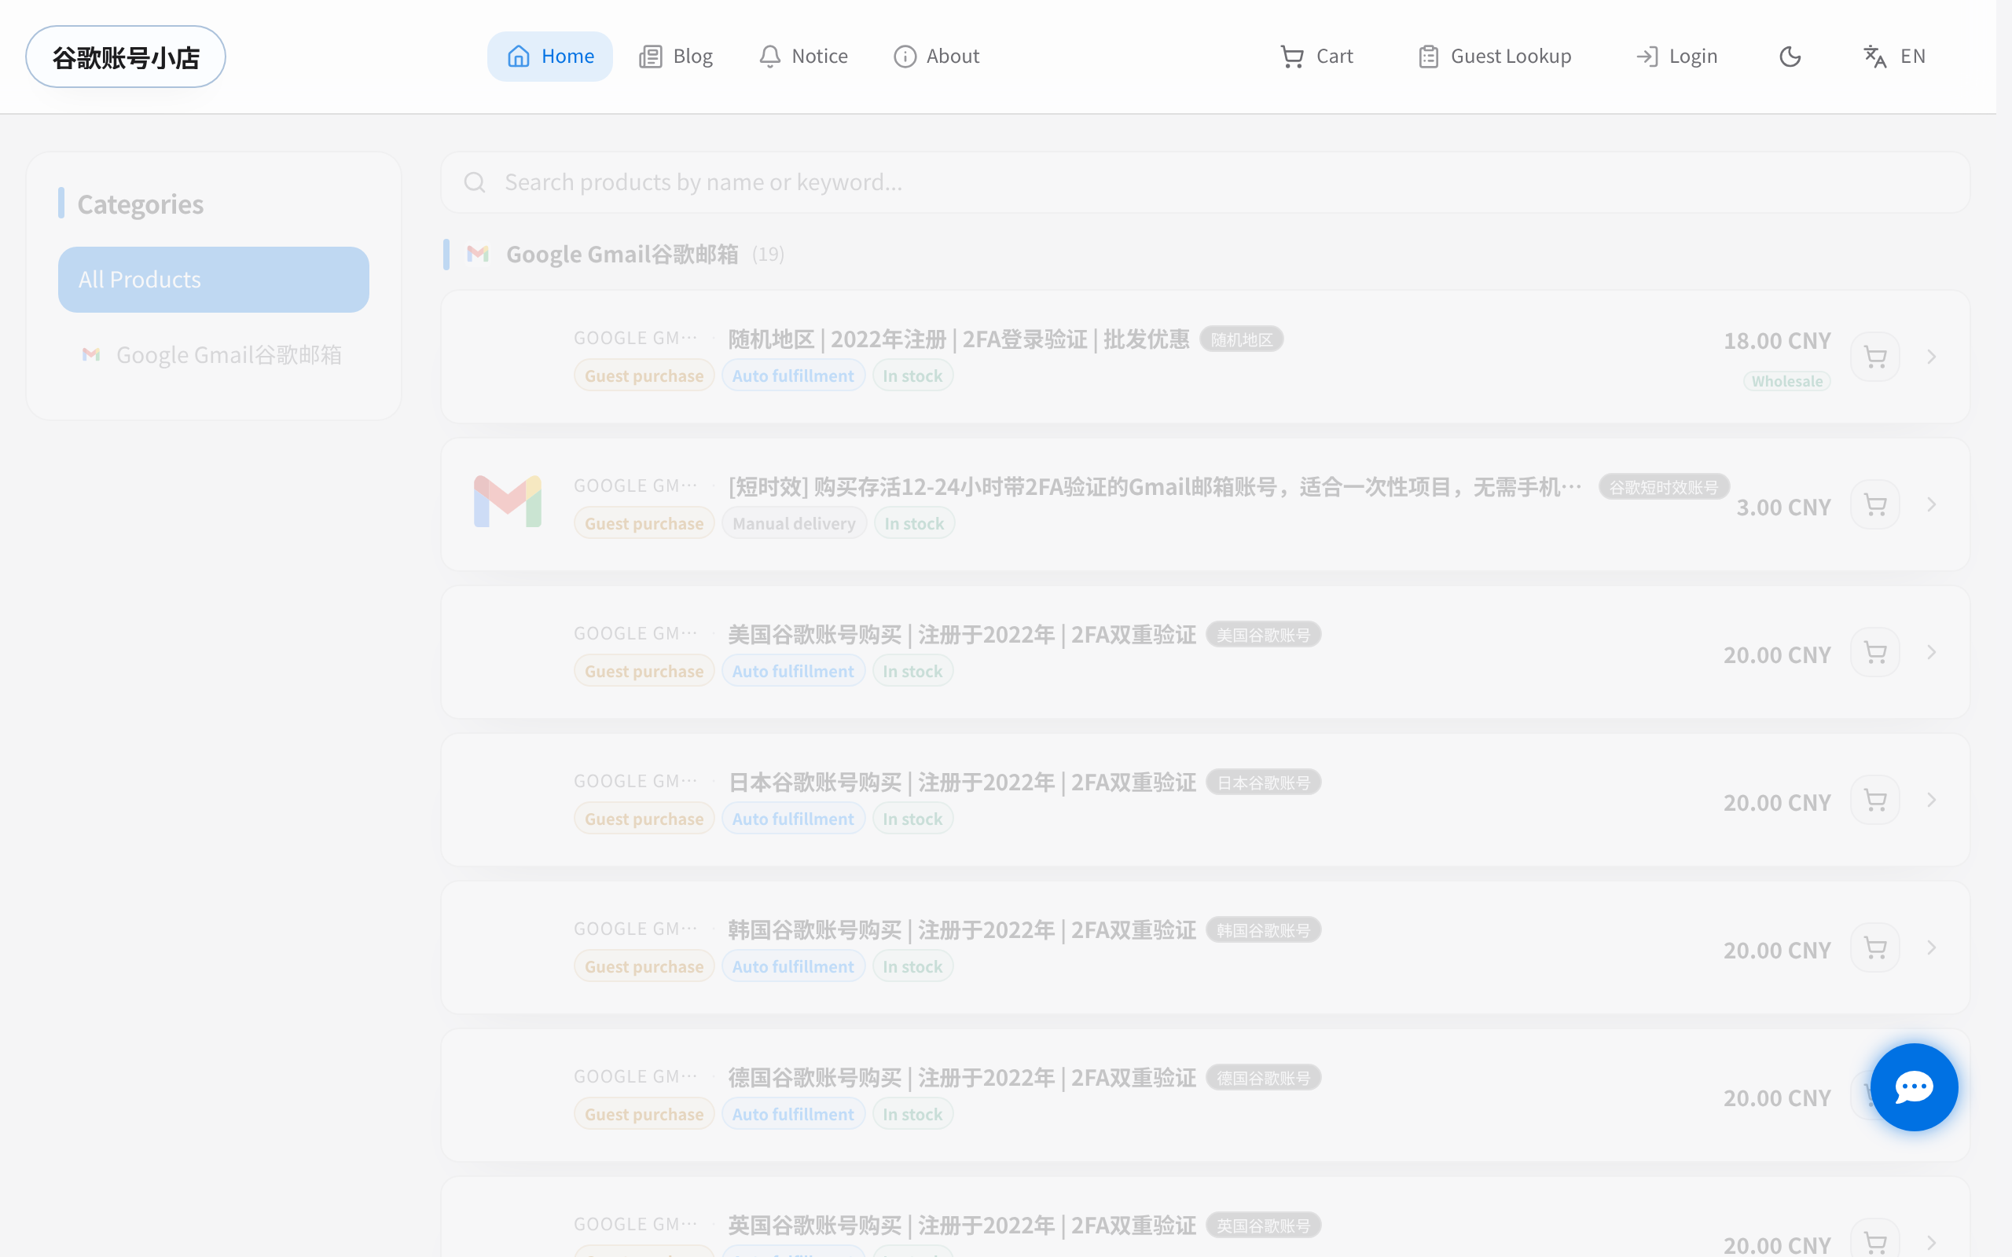
Task: Go to the Blog page
Action: [x=675, y=57]
